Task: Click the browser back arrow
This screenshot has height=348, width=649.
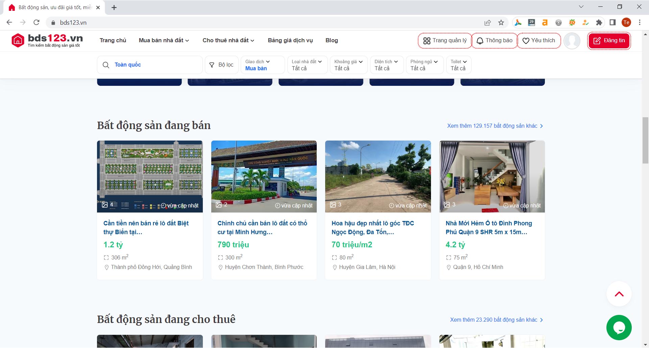Action: pyautogui.click(x=9, y=22)
